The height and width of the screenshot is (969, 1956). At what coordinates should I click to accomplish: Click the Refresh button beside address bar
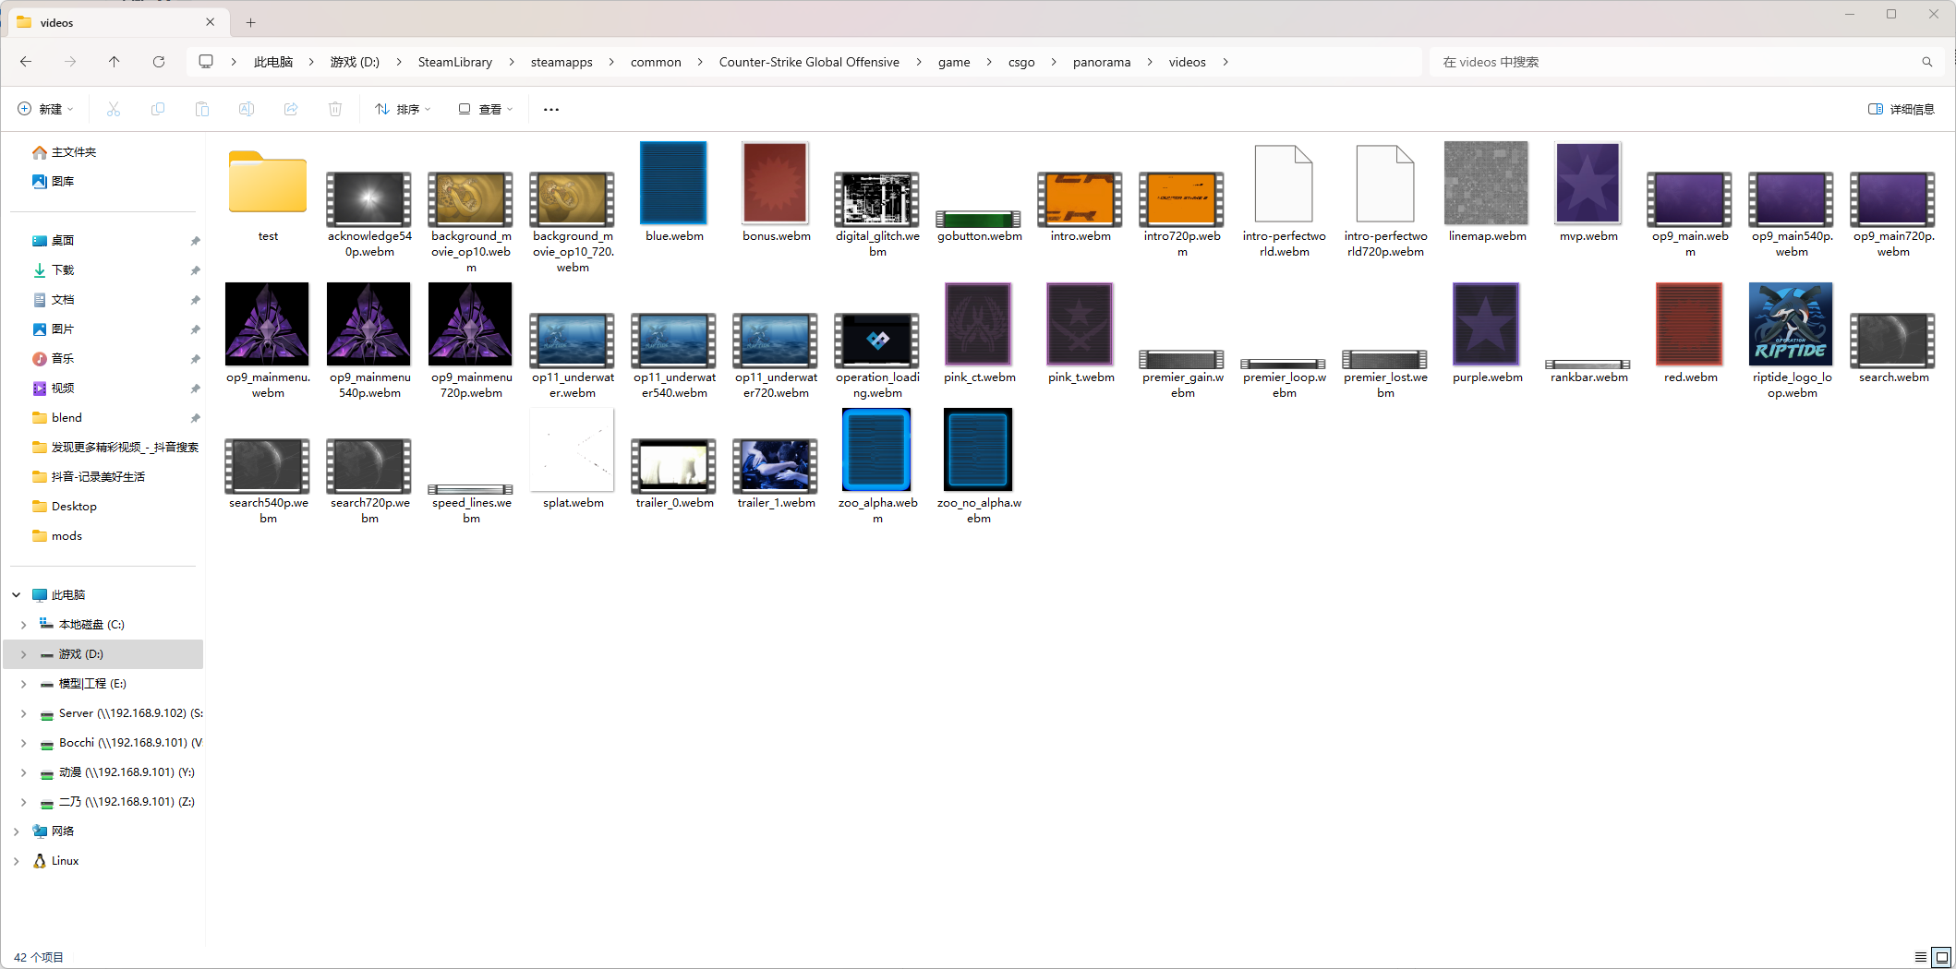pyautogui.click(x=159, y=62)
